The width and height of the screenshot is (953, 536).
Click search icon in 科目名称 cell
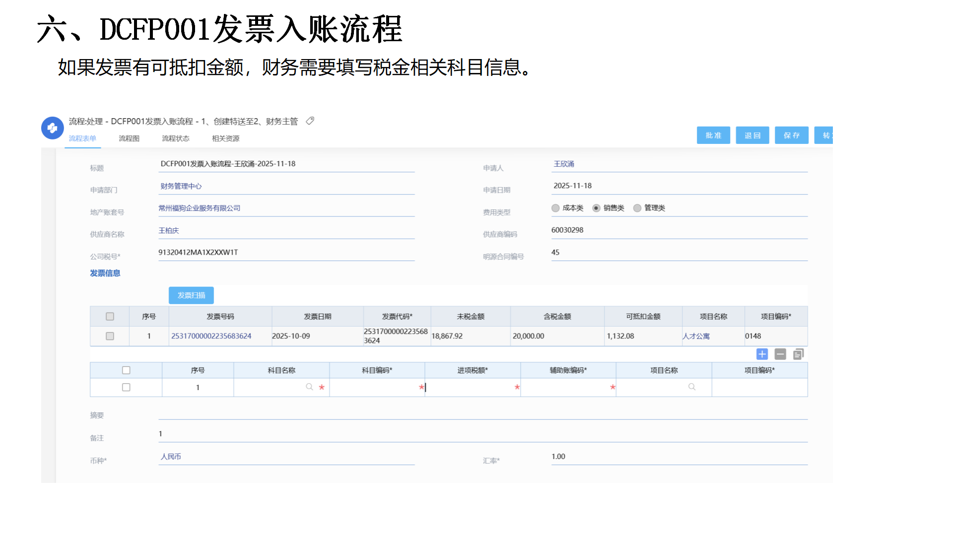(309, 387)
